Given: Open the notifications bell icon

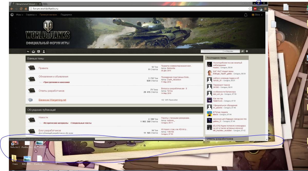Looking at the screenshot, I should pos(246,15).
